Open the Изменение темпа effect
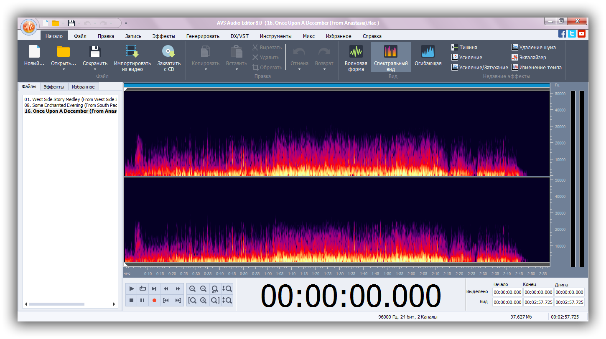Viewport: 606px width, 339px height. (x=537, y=67)
